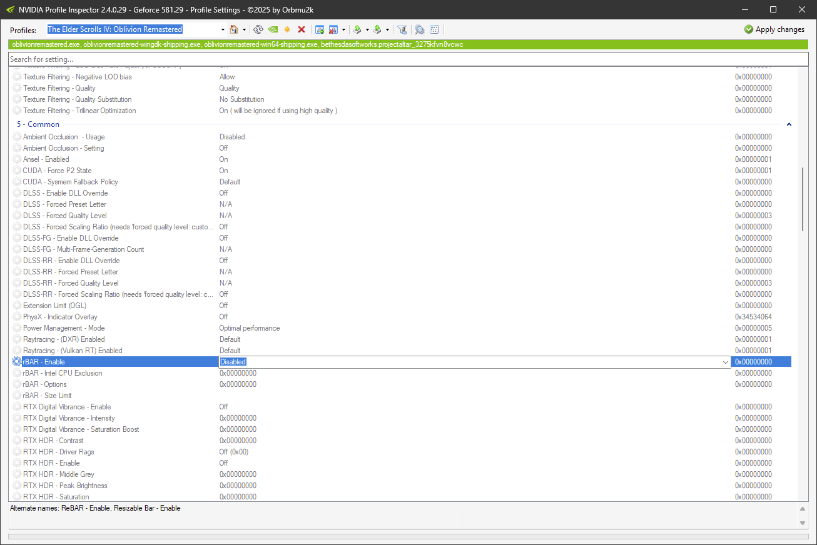Select the RTX Digital Vibrance - Saturation Boost row
Screen dimensions: 817x545
402,429
